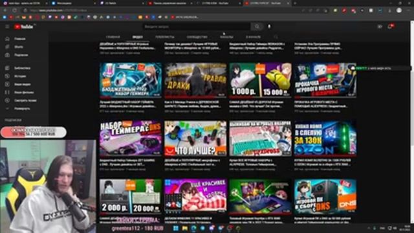Open the ЧТО ЛУЧШЕ? video thumbnail
This screenshot has width=414, height=233.
[195, 139]
